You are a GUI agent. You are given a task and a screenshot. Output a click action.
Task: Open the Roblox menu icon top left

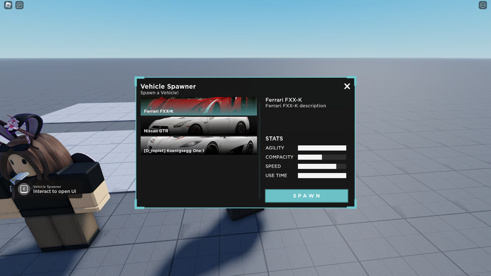coord(8,5)
